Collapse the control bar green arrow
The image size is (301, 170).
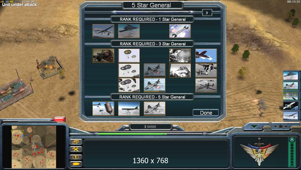tap(254, 127)
